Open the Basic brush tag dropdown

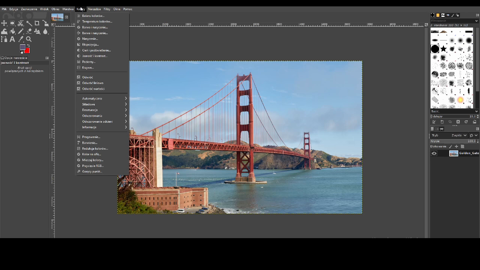454,111
